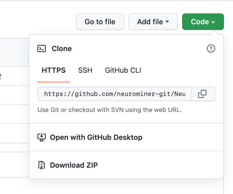Select the GitHub CLI tab
Image resolution: width=233 pixels, height=194 pixels.
coord(123,70)
